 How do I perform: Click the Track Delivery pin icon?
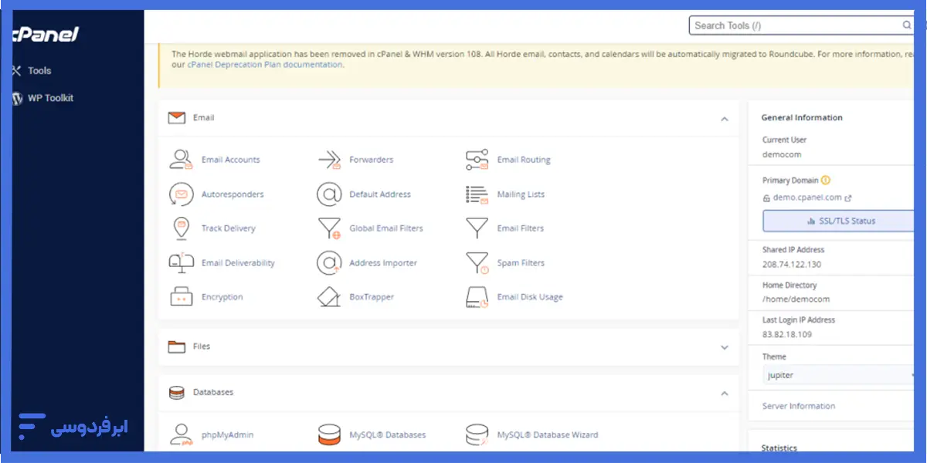coord(181,228)
